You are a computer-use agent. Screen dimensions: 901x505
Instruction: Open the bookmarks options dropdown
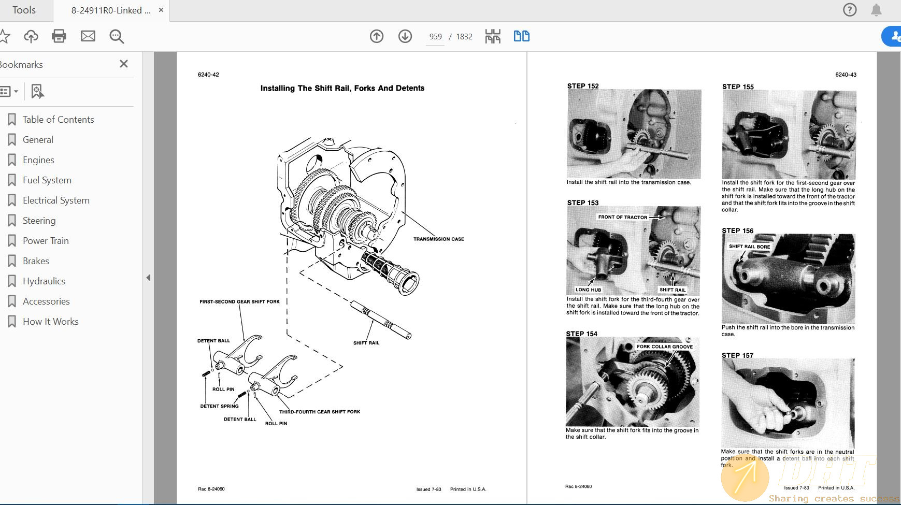point(9,92)
